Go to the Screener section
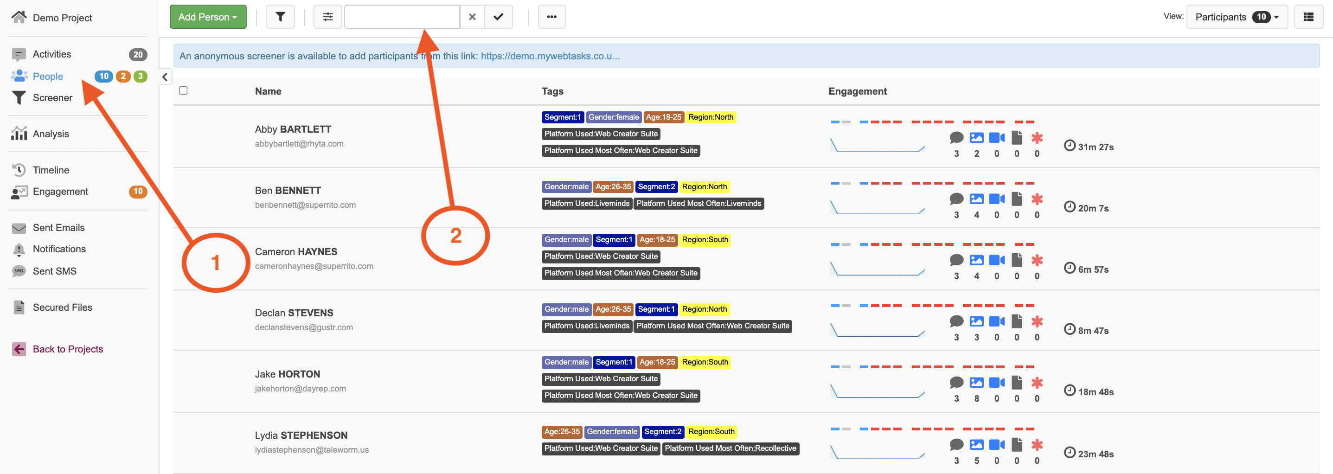 tap(52, 98)
